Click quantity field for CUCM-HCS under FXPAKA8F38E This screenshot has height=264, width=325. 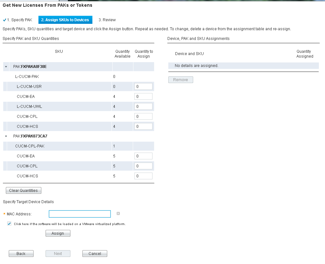point(143,126)
